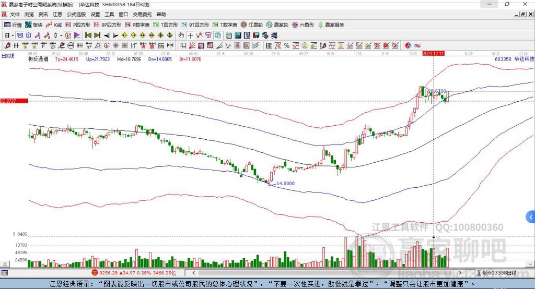
Task: Open the 工具 menu
Action: [x=109, y=14]
